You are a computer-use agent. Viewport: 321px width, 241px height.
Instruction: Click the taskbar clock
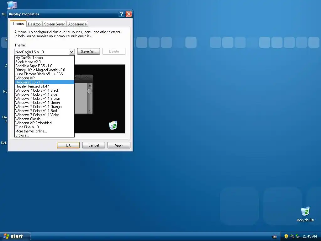(x=309, y=236)
